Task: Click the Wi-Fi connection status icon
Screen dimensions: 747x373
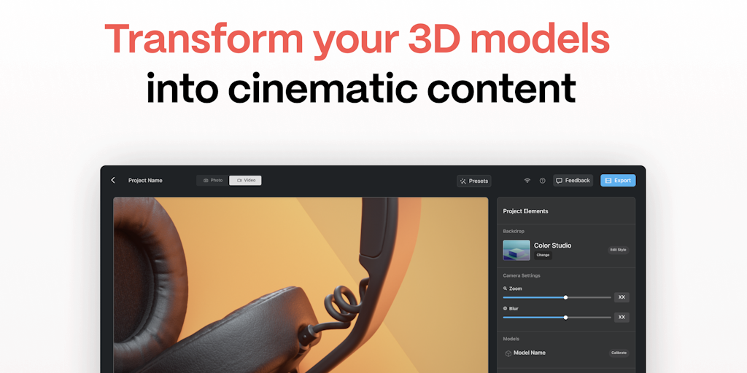Action: coord(527,181)
